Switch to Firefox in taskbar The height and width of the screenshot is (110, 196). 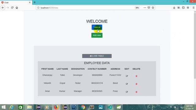tap(56, 107)
